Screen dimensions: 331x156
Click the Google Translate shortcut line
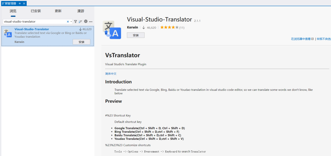point(150,128)
